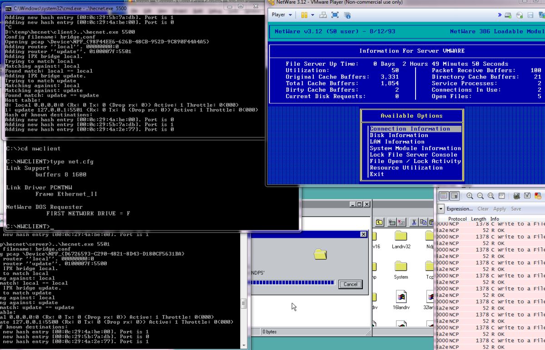The height and width of the screenshot is (350, 545).
Task: Click the Cut scissors toolbar icon
Action: [x=414, y=222]
